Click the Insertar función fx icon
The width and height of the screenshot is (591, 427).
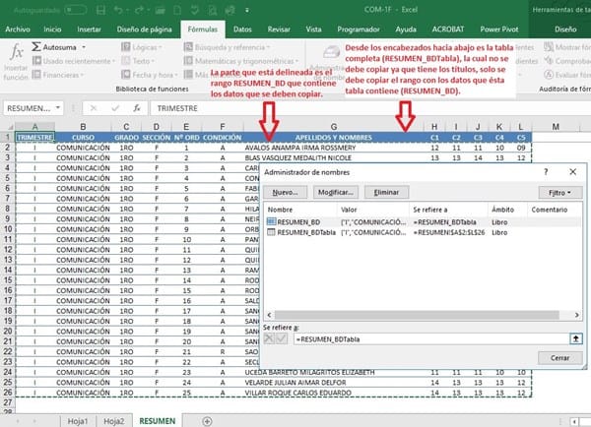click(x=18, y=51)
